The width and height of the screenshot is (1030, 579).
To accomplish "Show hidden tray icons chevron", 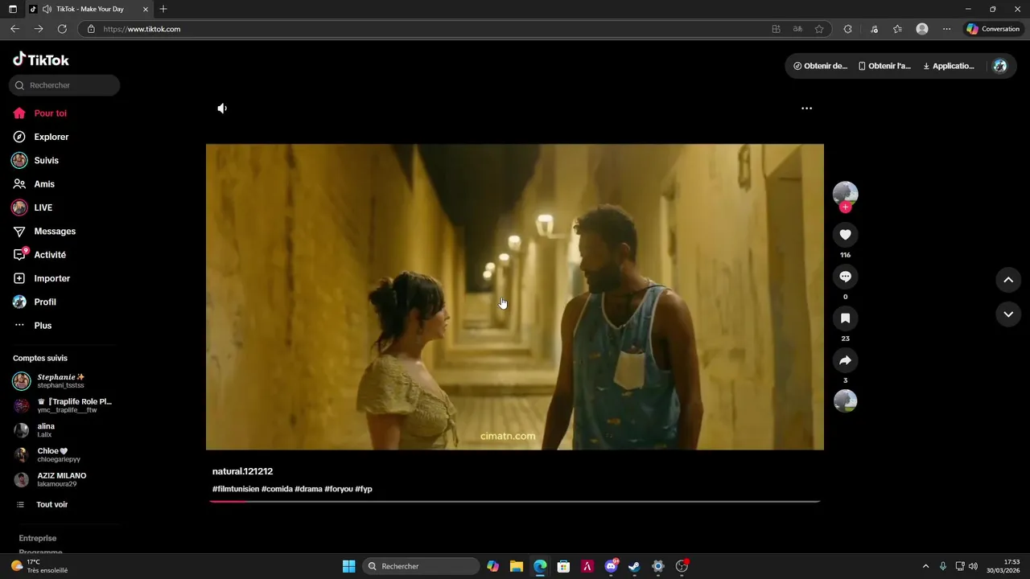I will coord(925,566).
